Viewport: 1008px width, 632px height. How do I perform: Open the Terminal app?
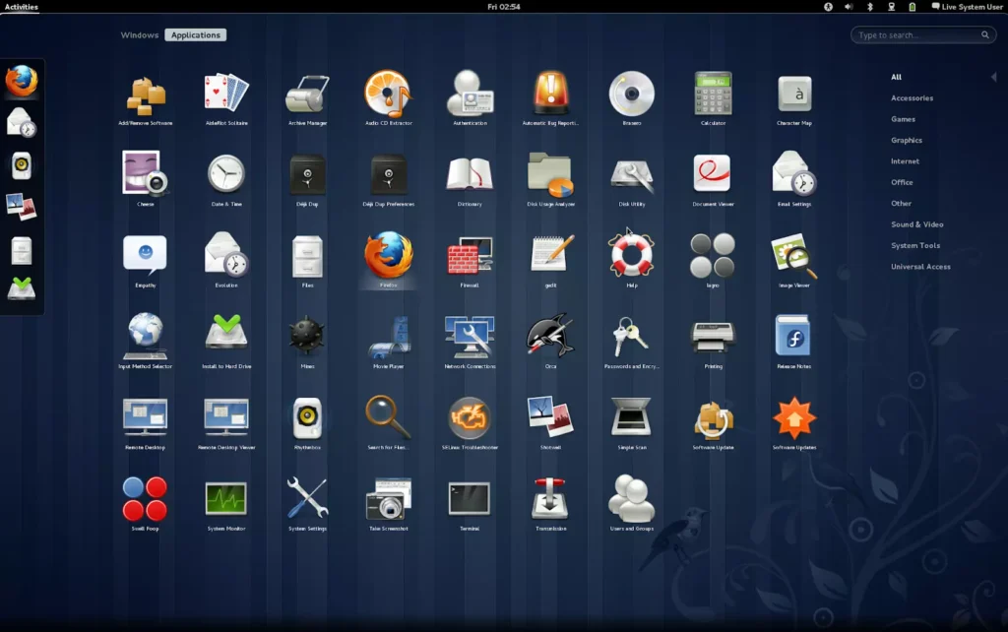(x=470, y=499)
